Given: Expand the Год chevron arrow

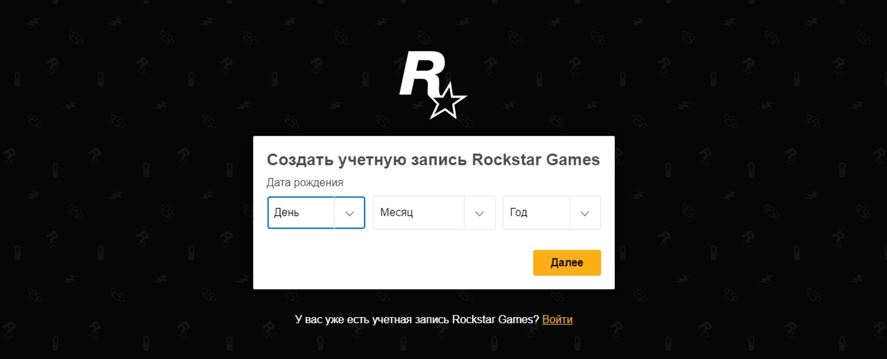Looking at the screenshot, I should click(x=585, y=213).
